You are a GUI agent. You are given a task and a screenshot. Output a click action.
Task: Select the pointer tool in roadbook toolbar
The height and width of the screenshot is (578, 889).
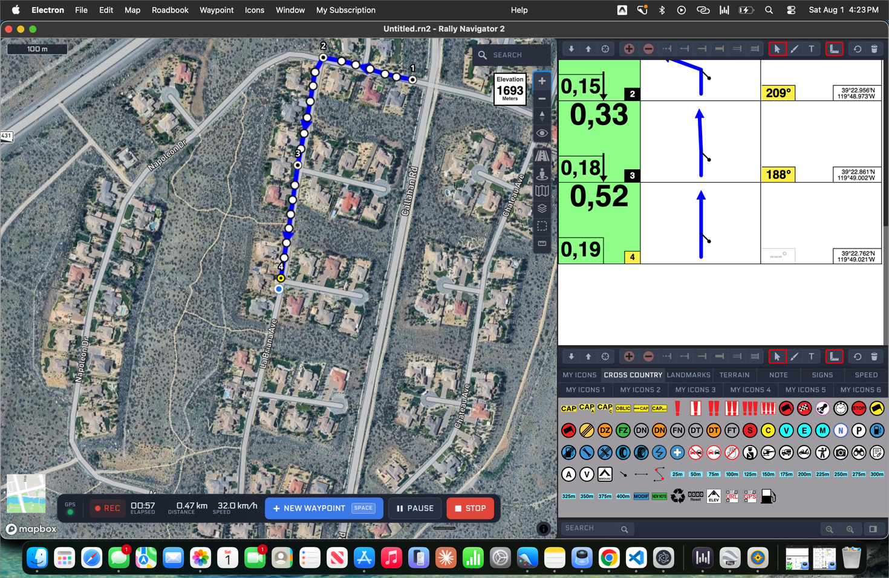tap(777, 49)
